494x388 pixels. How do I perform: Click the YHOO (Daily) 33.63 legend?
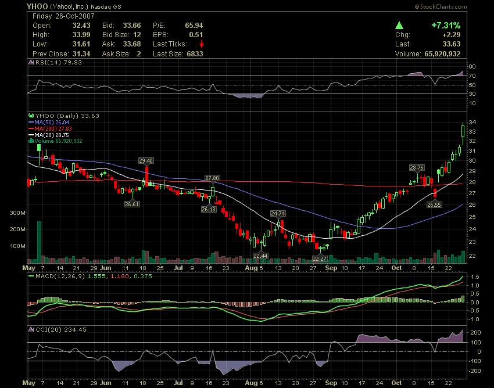pos(67,116)
